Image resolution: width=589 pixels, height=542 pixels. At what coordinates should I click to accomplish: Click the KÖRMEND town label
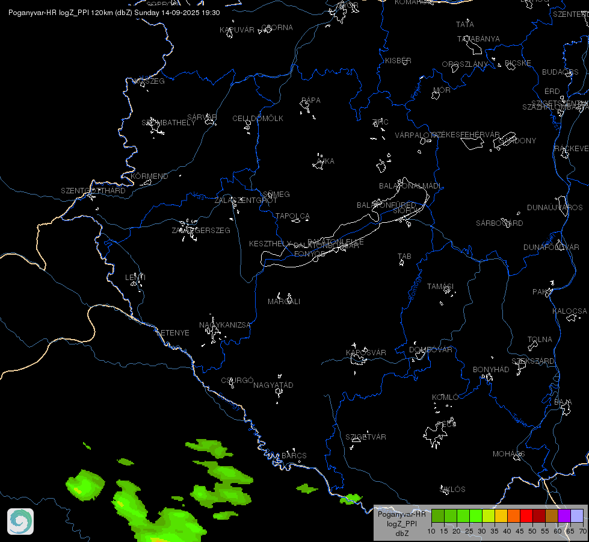149,176
